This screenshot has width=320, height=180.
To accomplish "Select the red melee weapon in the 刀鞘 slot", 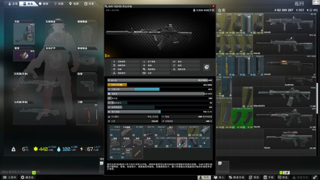I will pyautogui.click(x=87, y=114).
